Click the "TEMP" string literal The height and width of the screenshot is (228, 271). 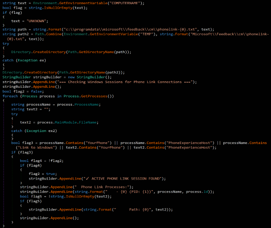pyautogui.click(x=146, y=34)
